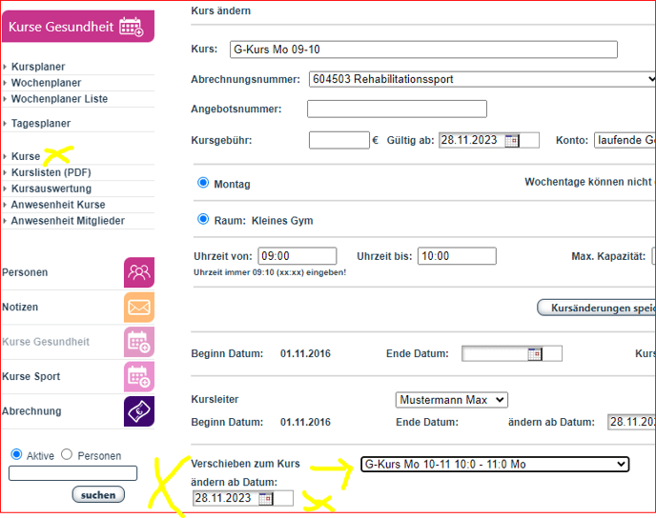Click the Kurse Sport calendar icon
Image resolution: width=656 pixels, height=518 pixels.
139,376
